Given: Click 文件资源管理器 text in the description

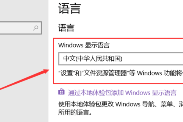Looking at the screenshot, I should pos(105,73).
